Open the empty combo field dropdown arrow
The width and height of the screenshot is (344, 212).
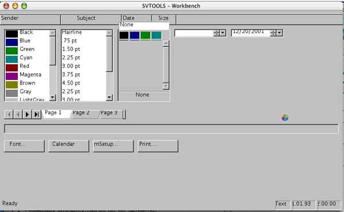[x=222, y=33]
